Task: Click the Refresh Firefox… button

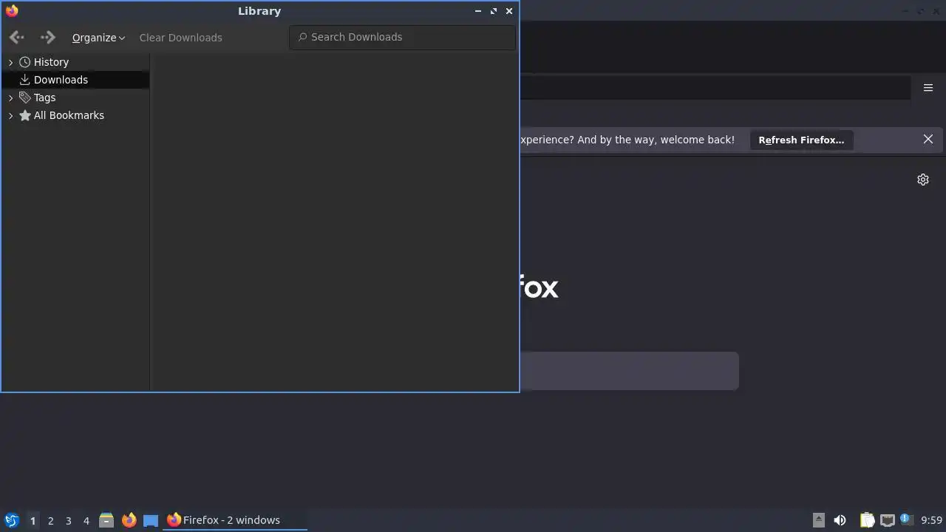Action: (x=801, y=140)
